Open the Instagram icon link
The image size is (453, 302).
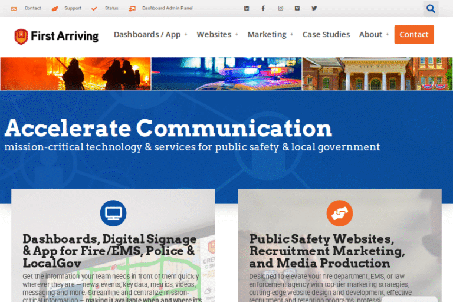tap(280, 8)
